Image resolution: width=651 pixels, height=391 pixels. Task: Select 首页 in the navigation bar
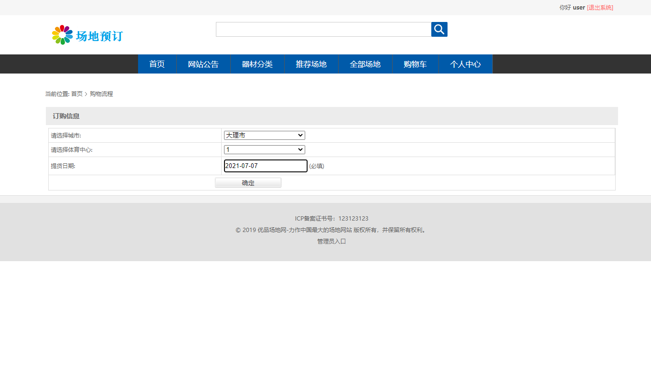tap(157, 63)
